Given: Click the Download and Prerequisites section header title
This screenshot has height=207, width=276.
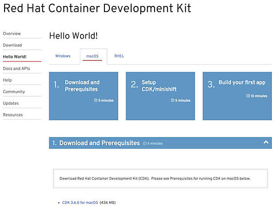Looking at the screenshot, I should 99,143.
